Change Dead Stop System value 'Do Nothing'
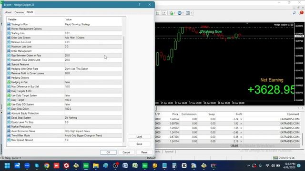Viewport: 305px width, 171px height. coord(93,118)
